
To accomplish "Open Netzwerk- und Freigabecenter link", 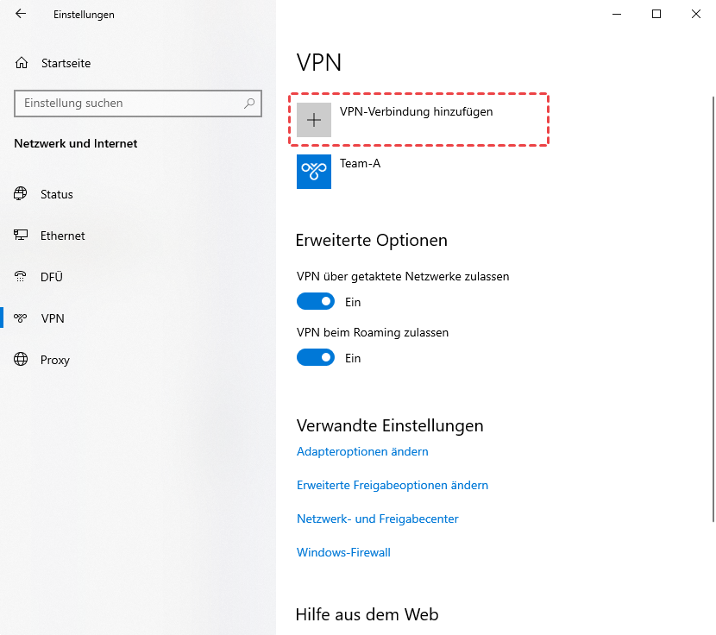I will click(x=378, y=519).
